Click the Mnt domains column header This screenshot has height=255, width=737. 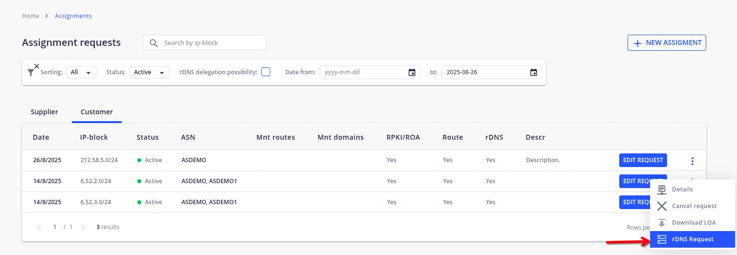click(341, 137)
